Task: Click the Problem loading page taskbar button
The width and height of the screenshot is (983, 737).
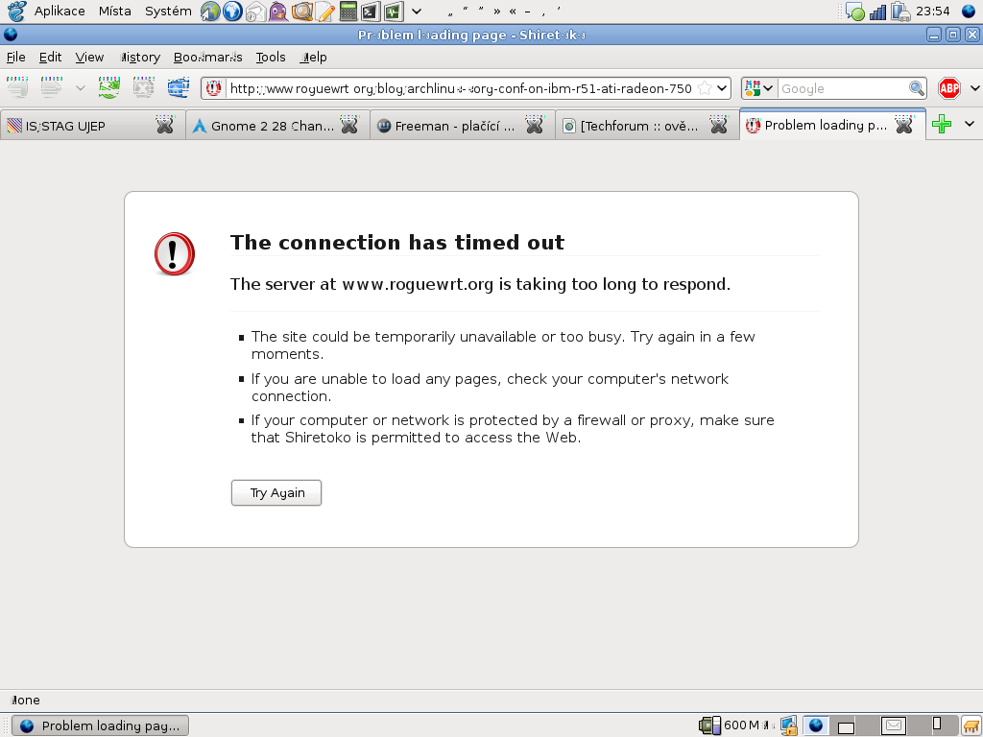Action: pyautogui.click(x=100, y=725)
